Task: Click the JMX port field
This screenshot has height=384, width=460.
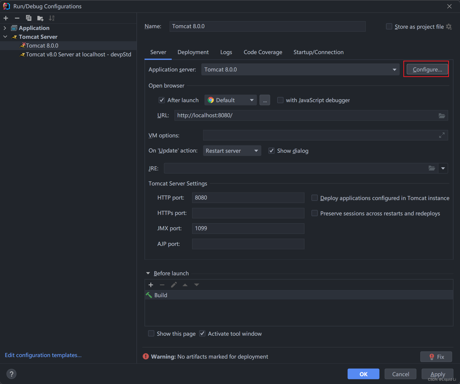Action: click(248, 228)
